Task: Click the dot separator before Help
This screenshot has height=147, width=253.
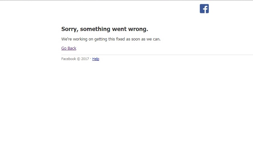Action: pos(90,58)
